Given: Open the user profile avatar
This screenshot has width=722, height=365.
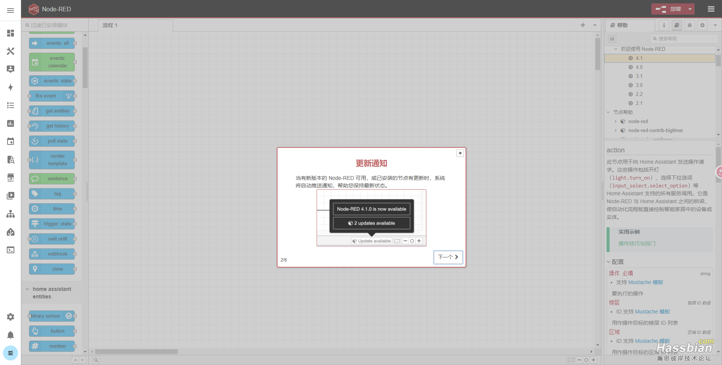Looking at the screenshot, I should point(11,353).
